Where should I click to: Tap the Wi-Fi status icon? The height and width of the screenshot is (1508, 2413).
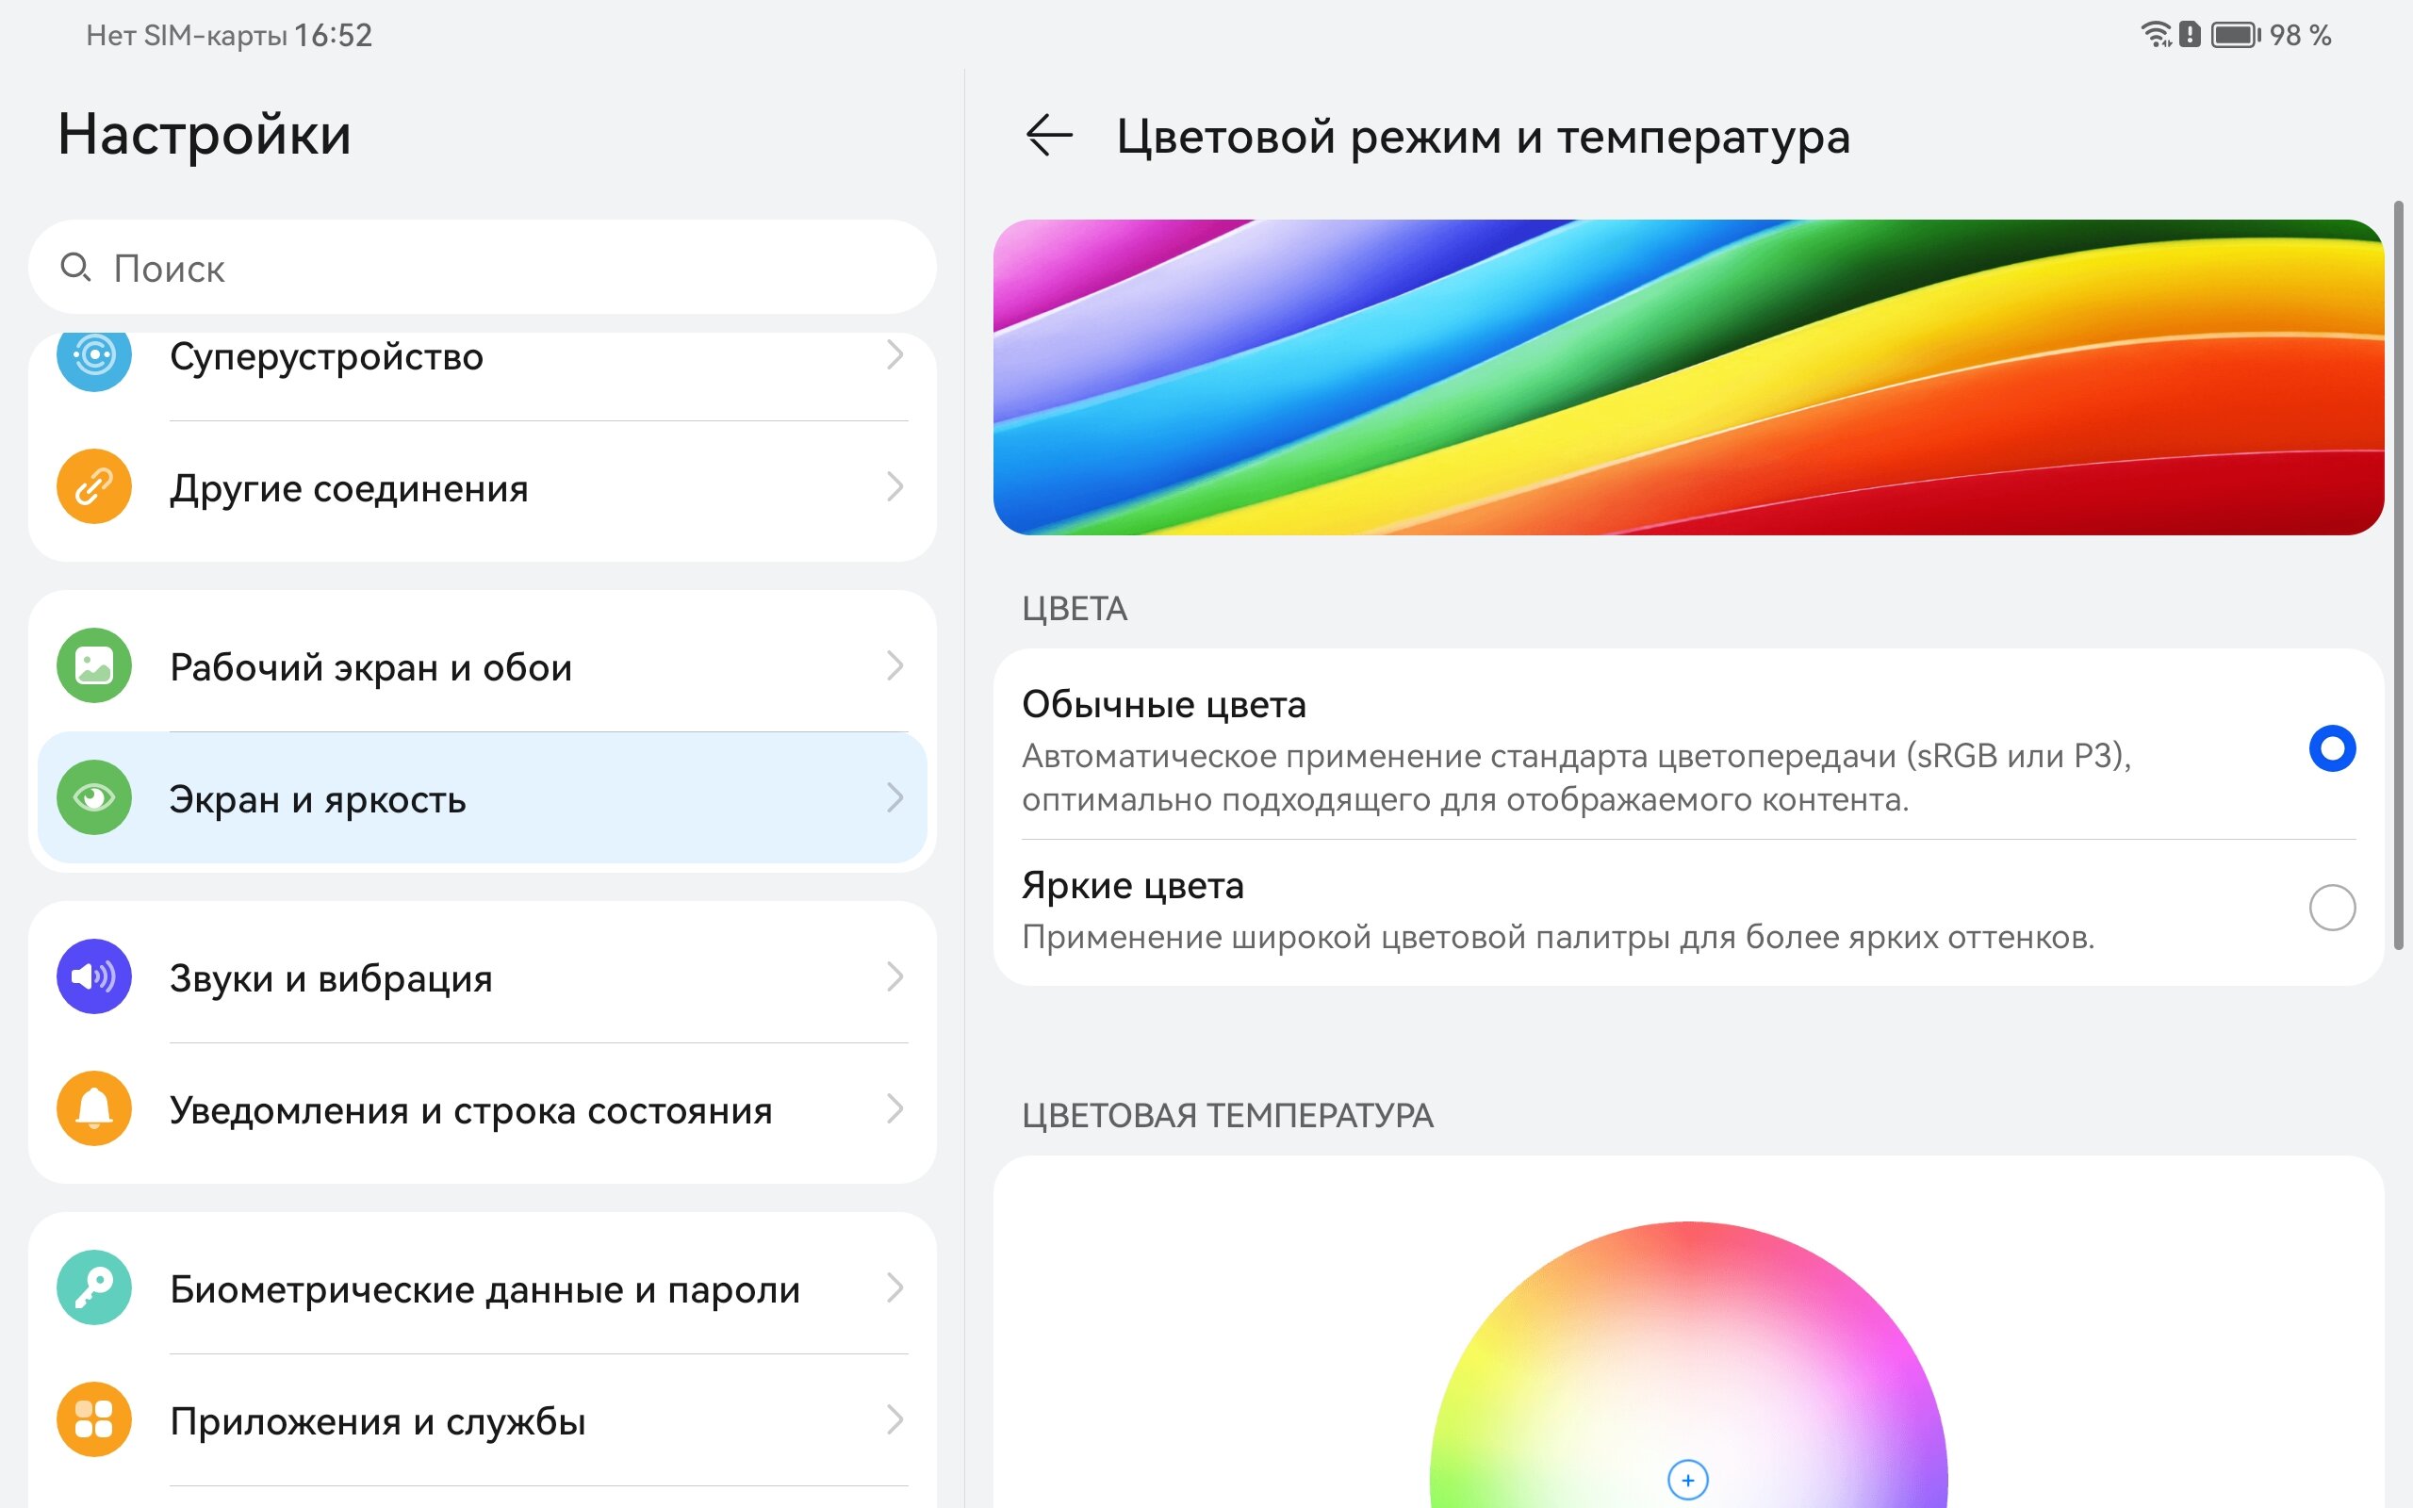[2156, 35]
